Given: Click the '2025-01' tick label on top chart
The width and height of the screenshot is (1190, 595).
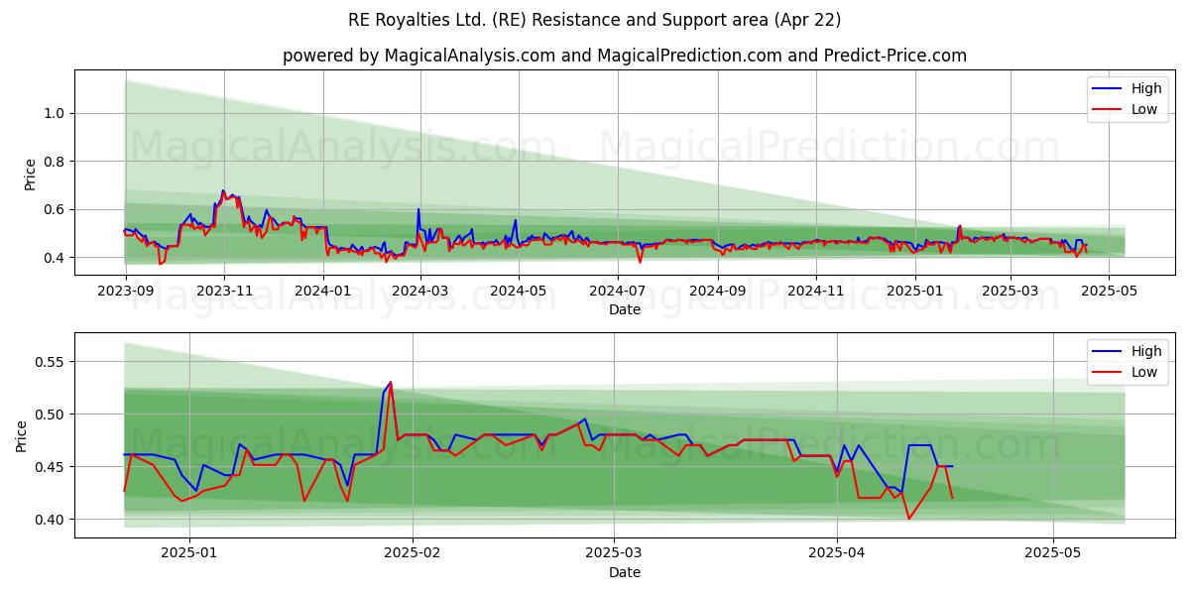Looking at the screenshot, I should click(x=916, y=291).
